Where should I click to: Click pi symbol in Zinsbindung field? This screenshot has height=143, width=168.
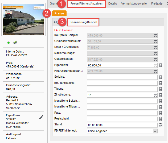(x=155, y=95)
